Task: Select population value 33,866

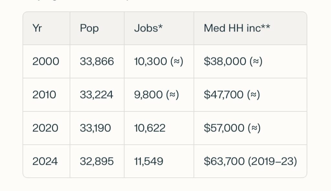Action: click(97, 62)
